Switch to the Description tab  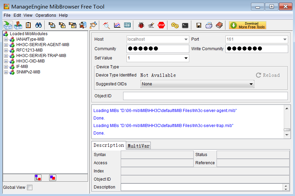click(x=109, y=145)
